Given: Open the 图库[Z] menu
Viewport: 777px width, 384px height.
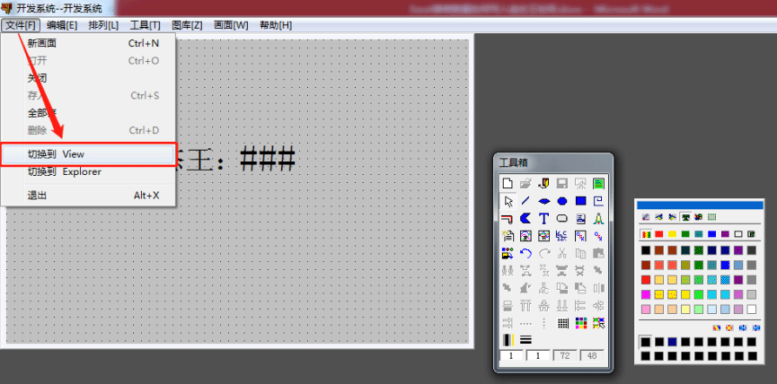Looking at the screenshot, I should tap(189, 24).
